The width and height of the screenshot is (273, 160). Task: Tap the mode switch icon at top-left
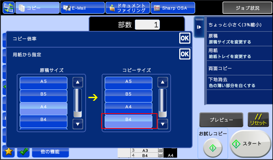9,8
